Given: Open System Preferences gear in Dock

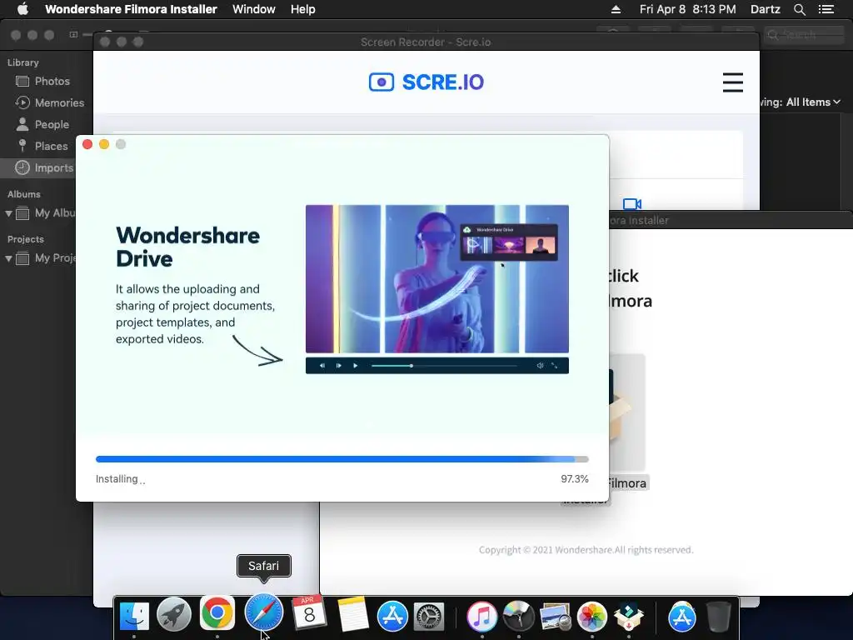Looking at the screenshot, I should coord(429,617).
